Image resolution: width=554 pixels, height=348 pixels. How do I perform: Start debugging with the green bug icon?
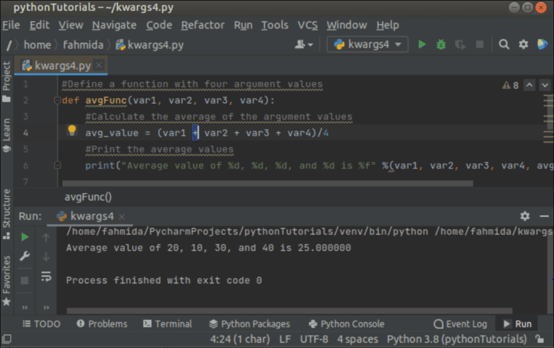tap(441, 44)
